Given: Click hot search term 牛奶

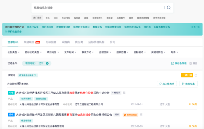Looking at the screenshot, I should click(x=48, y=18).
